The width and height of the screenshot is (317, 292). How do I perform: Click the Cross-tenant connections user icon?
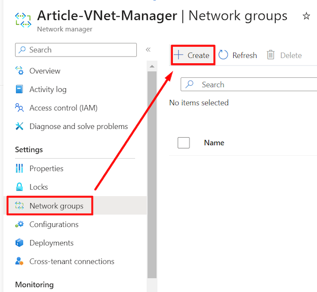[x=19, y=261]
